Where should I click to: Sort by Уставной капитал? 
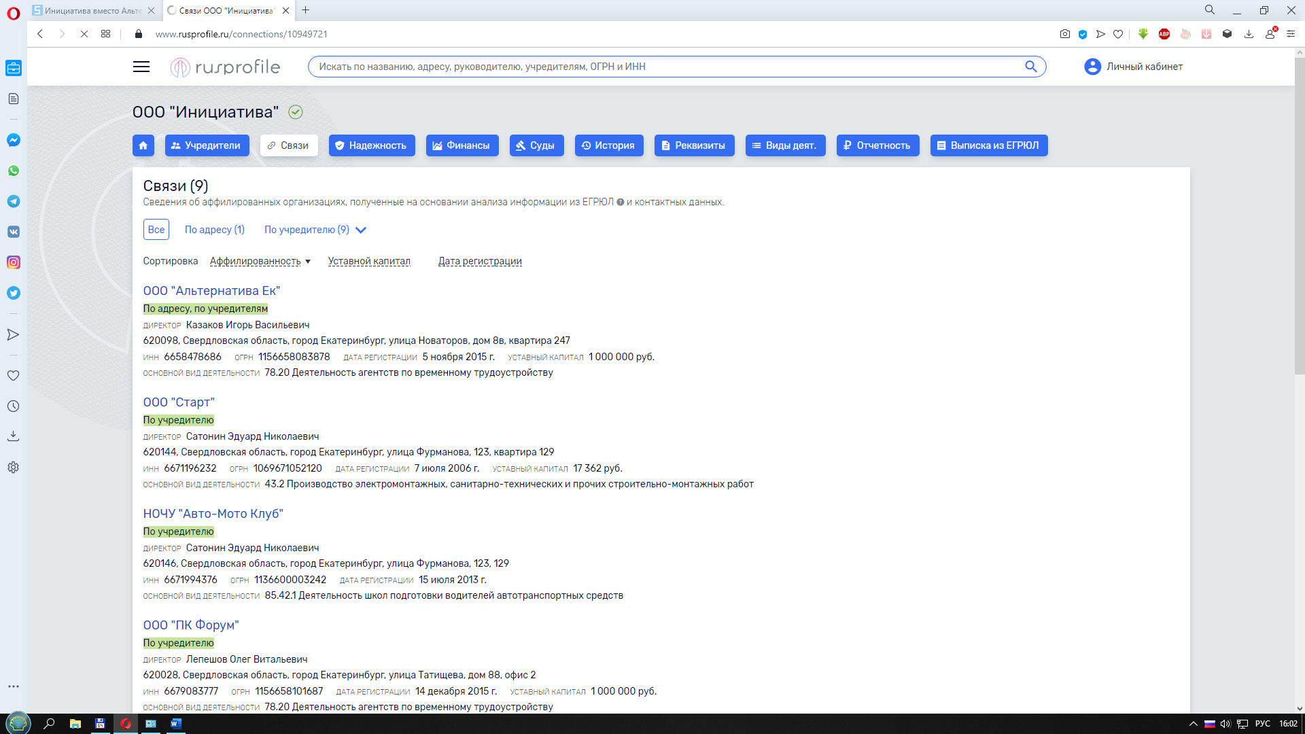point(369,261)
